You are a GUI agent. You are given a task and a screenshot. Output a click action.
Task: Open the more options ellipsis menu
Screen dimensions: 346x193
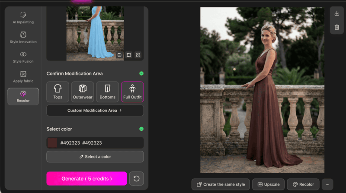tap(327, 184)
